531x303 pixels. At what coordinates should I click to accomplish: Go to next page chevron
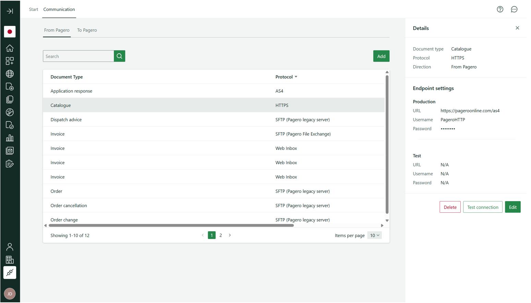pos(230,235)
